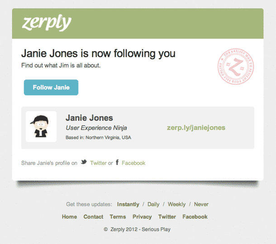This screenshot has width=276, height=244.
Task: Click the Janie Jones name in profile card
Action: pyautogui.click(x=89, y=118)
